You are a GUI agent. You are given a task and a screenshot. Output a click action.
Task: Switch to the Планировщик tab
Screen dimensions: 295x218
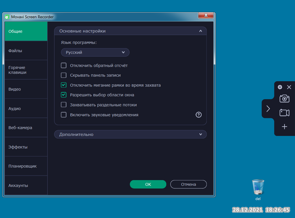click(x=26, y=166)
